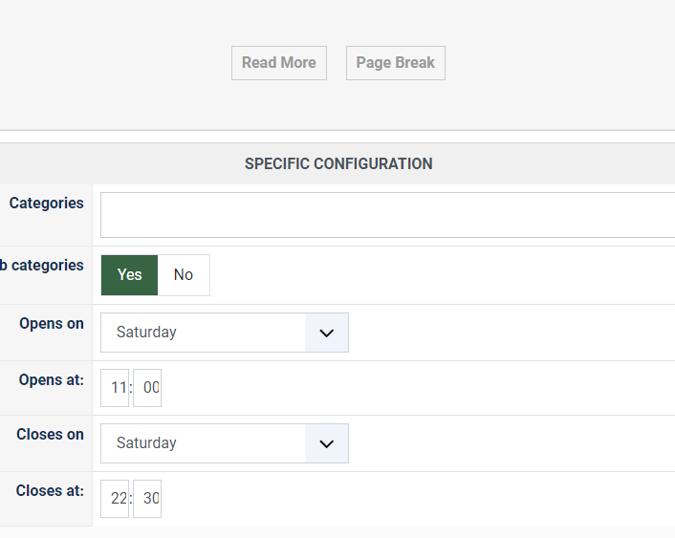Click the Specific Configuration header
The height and width of the screenshot is (538, 675).
tap(338, 163)
